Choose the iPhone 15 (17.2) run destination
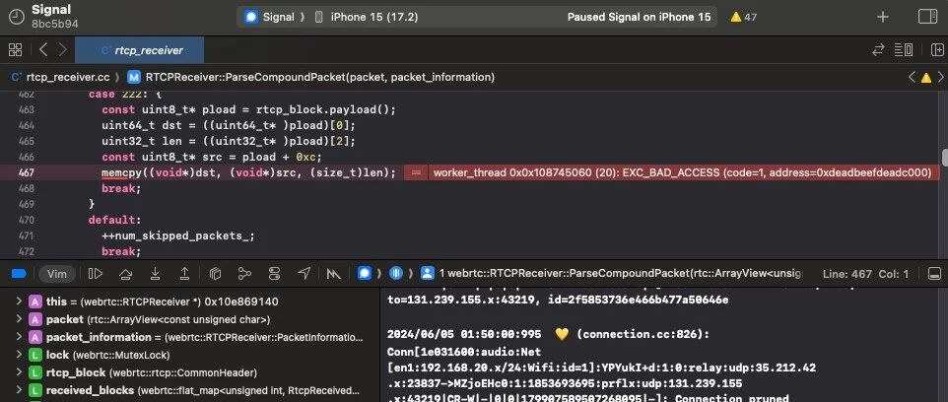 click(x=367, y=17)
